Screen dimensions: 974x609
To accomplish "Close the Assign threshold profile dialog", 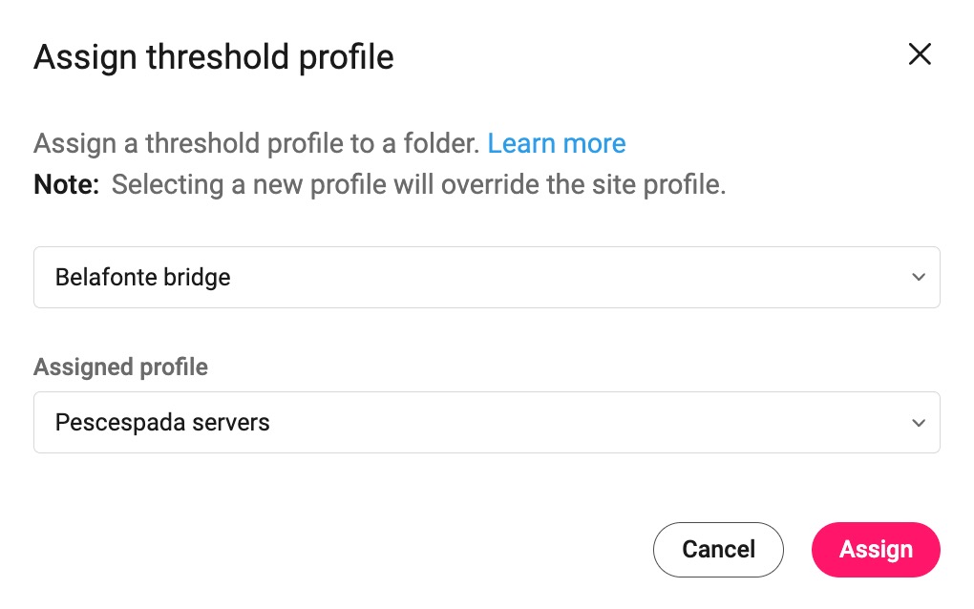I will point(919,54).
